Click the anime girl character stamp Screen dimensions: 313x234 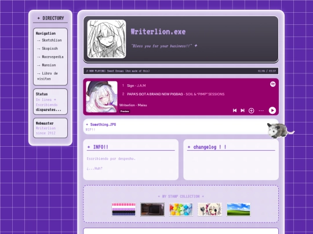210,209
